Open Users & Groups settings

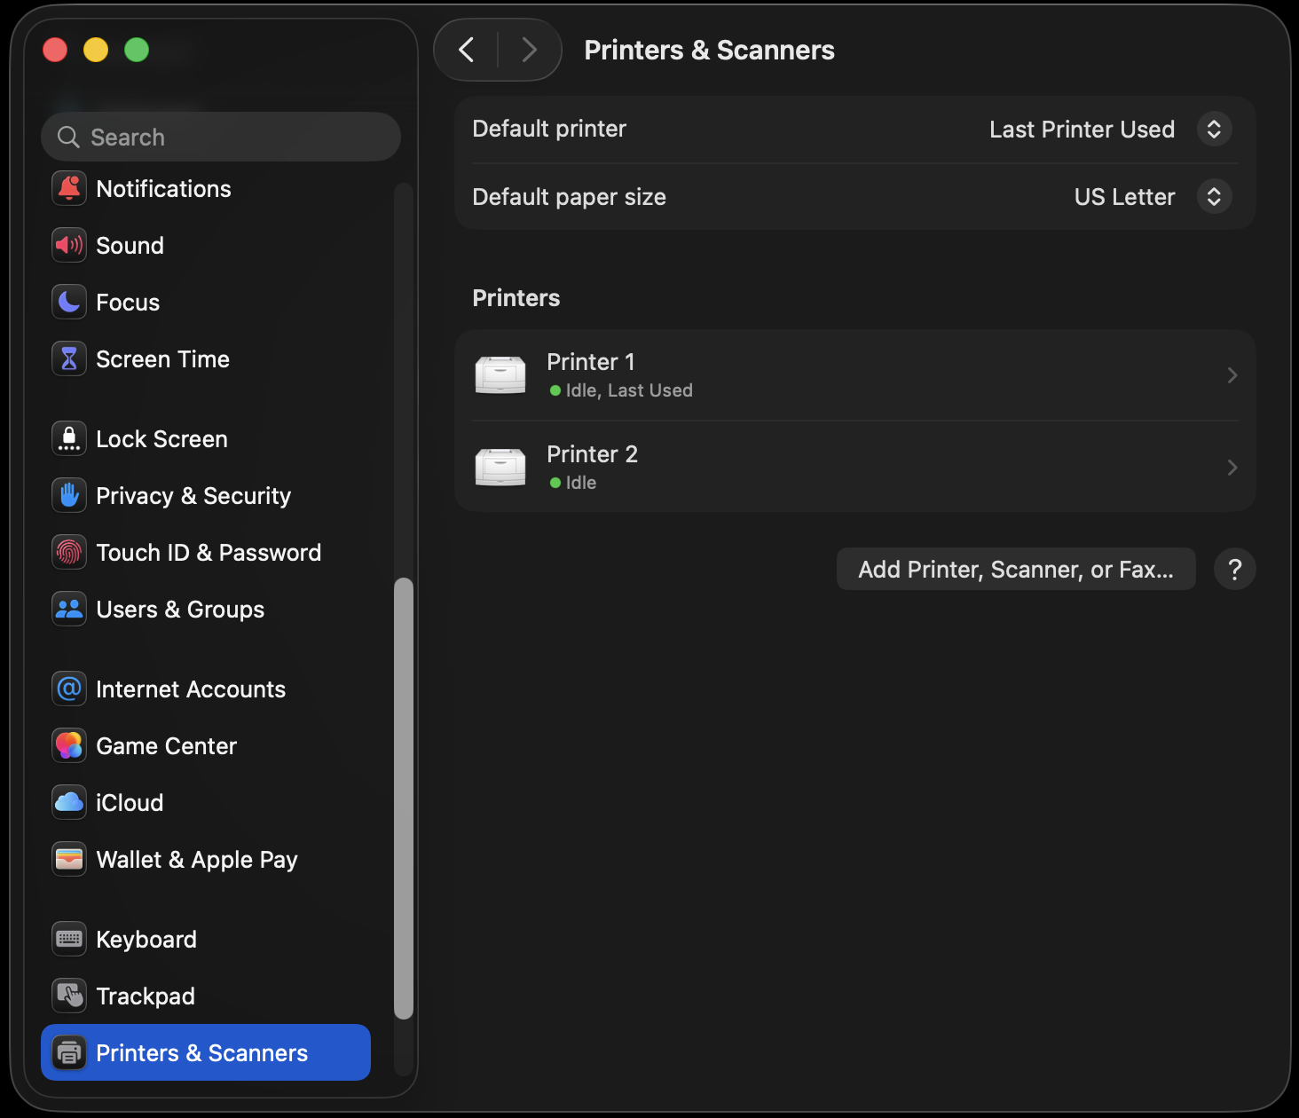[x=180, y=609]
